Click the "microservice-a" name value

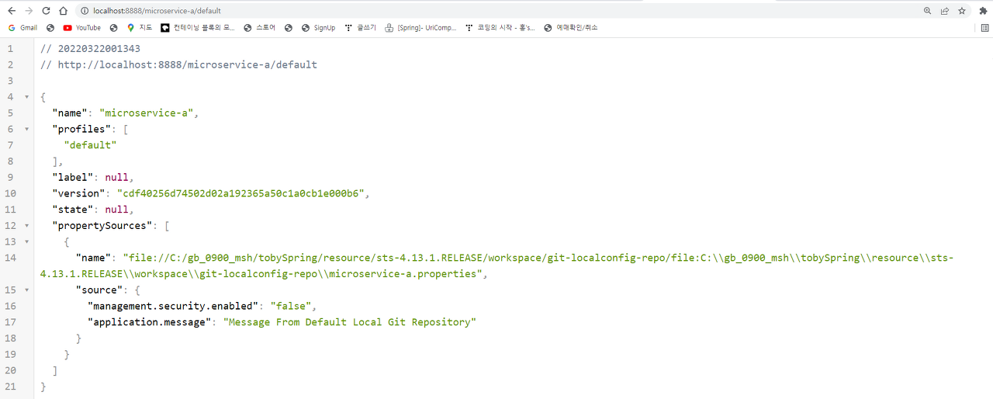(147, 113)
